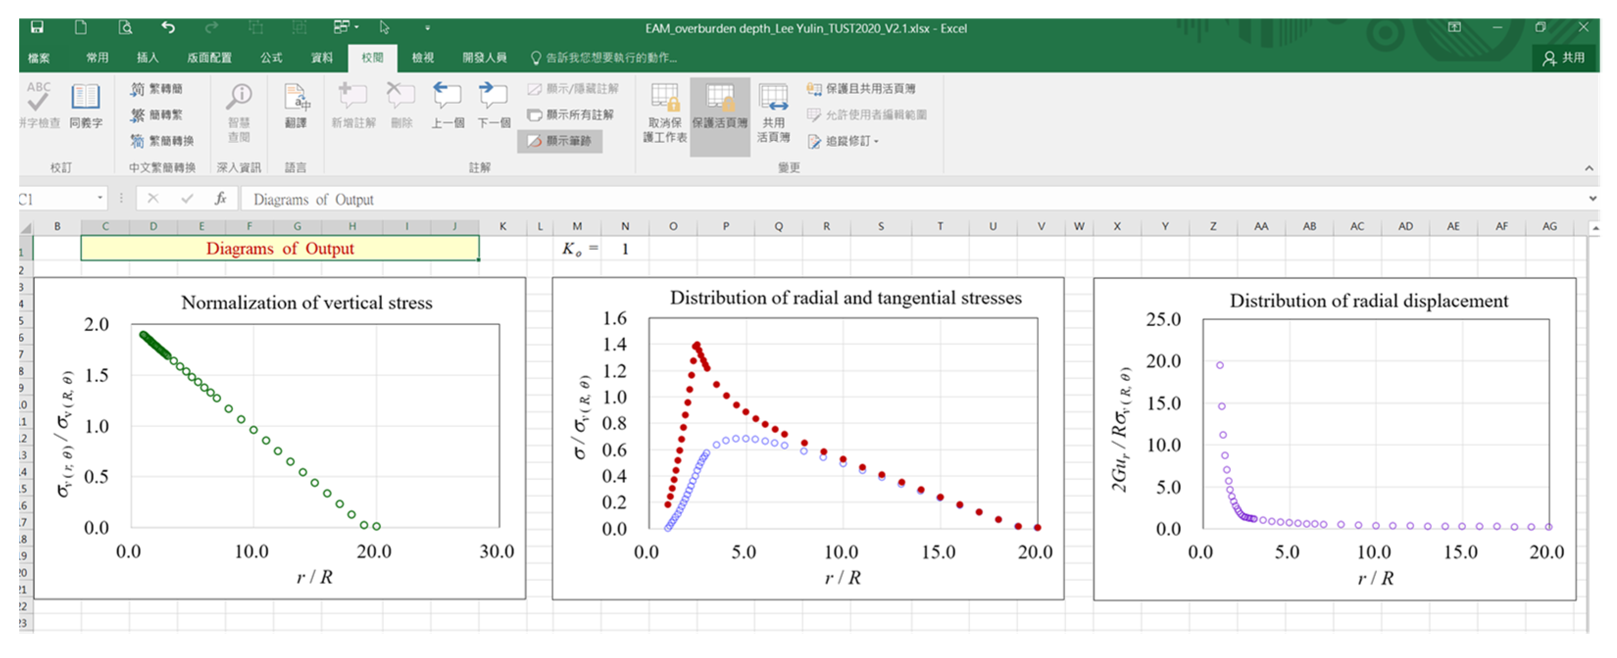This screenshot has width=1617, height=658.
Task: Switch to the Insert (插入) tab
Action: 147,58
